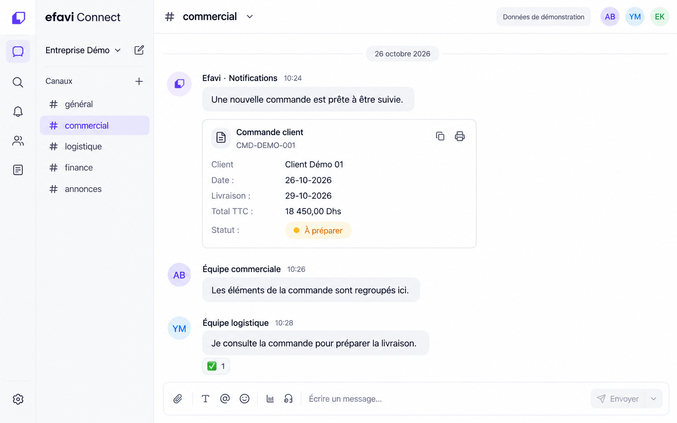Switch to the logistique channel
The height and width of the screenshot is (423, 677).
point(95,146)
